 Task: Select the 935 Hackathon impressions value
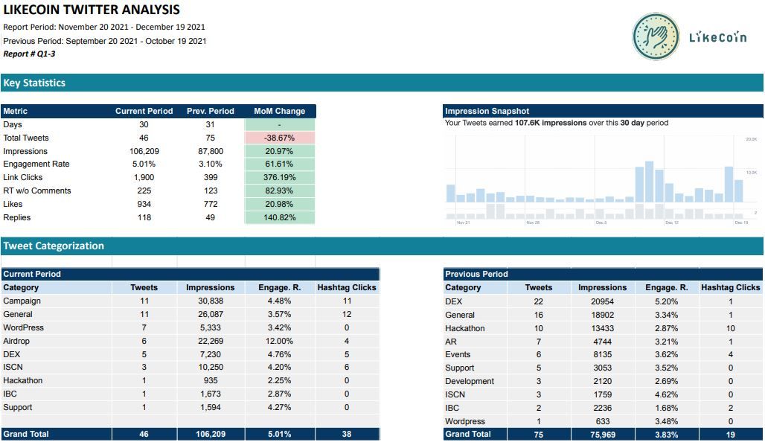pyautogui.click(x=211, y=380)
